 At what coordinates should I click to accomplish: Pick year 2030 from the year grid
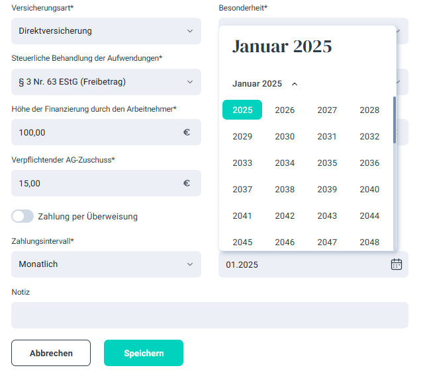[x=285, y=136]
